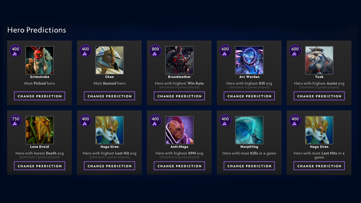Click the Morphling hero portrait
Screen dimensions: 361x203
[249, 130]
